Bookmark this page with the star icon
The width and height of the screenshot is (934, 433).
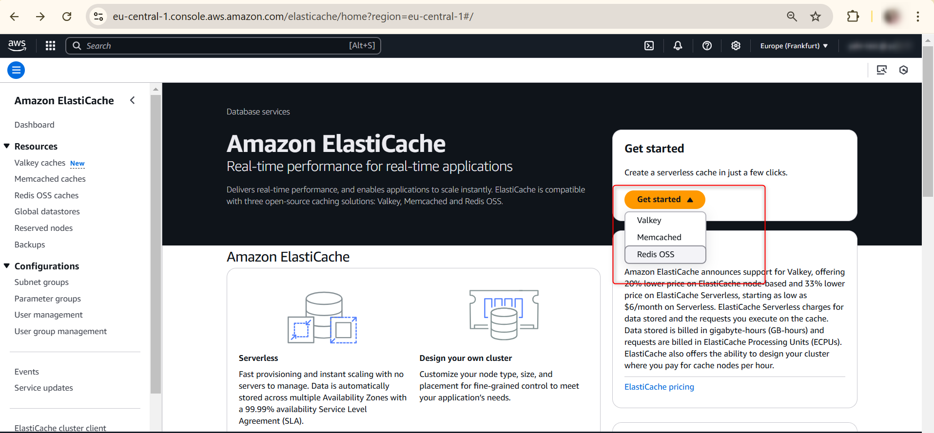[x=816, y=17]
